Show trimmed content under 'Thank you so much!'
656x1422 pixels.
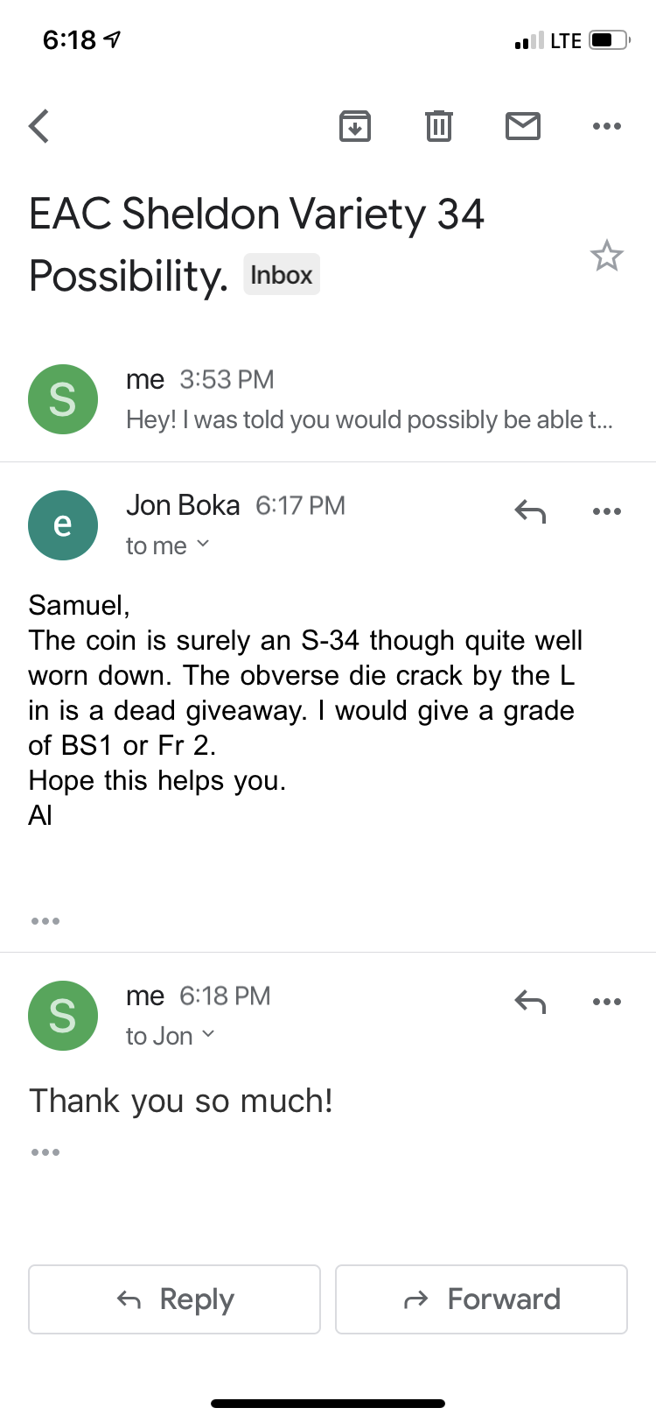click(45, 1152)
